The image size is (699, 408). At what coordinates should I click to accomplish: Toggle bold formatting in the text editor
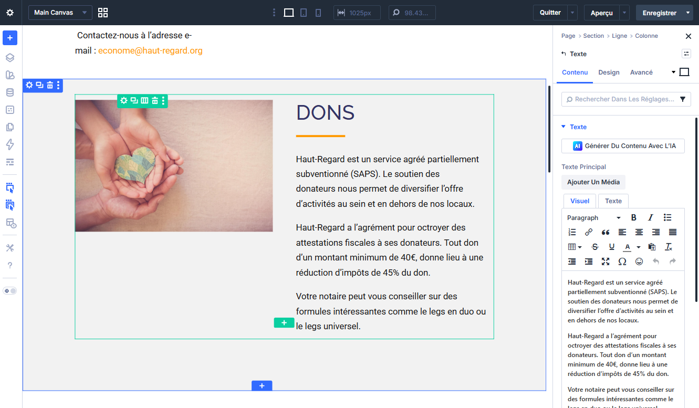633,217
